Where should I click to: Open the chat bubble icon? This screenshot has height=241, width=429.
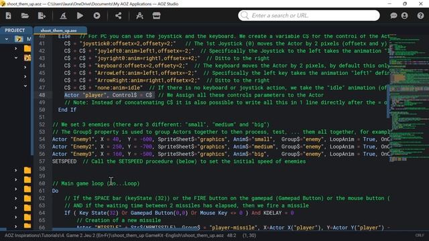(x=393, y=15)
